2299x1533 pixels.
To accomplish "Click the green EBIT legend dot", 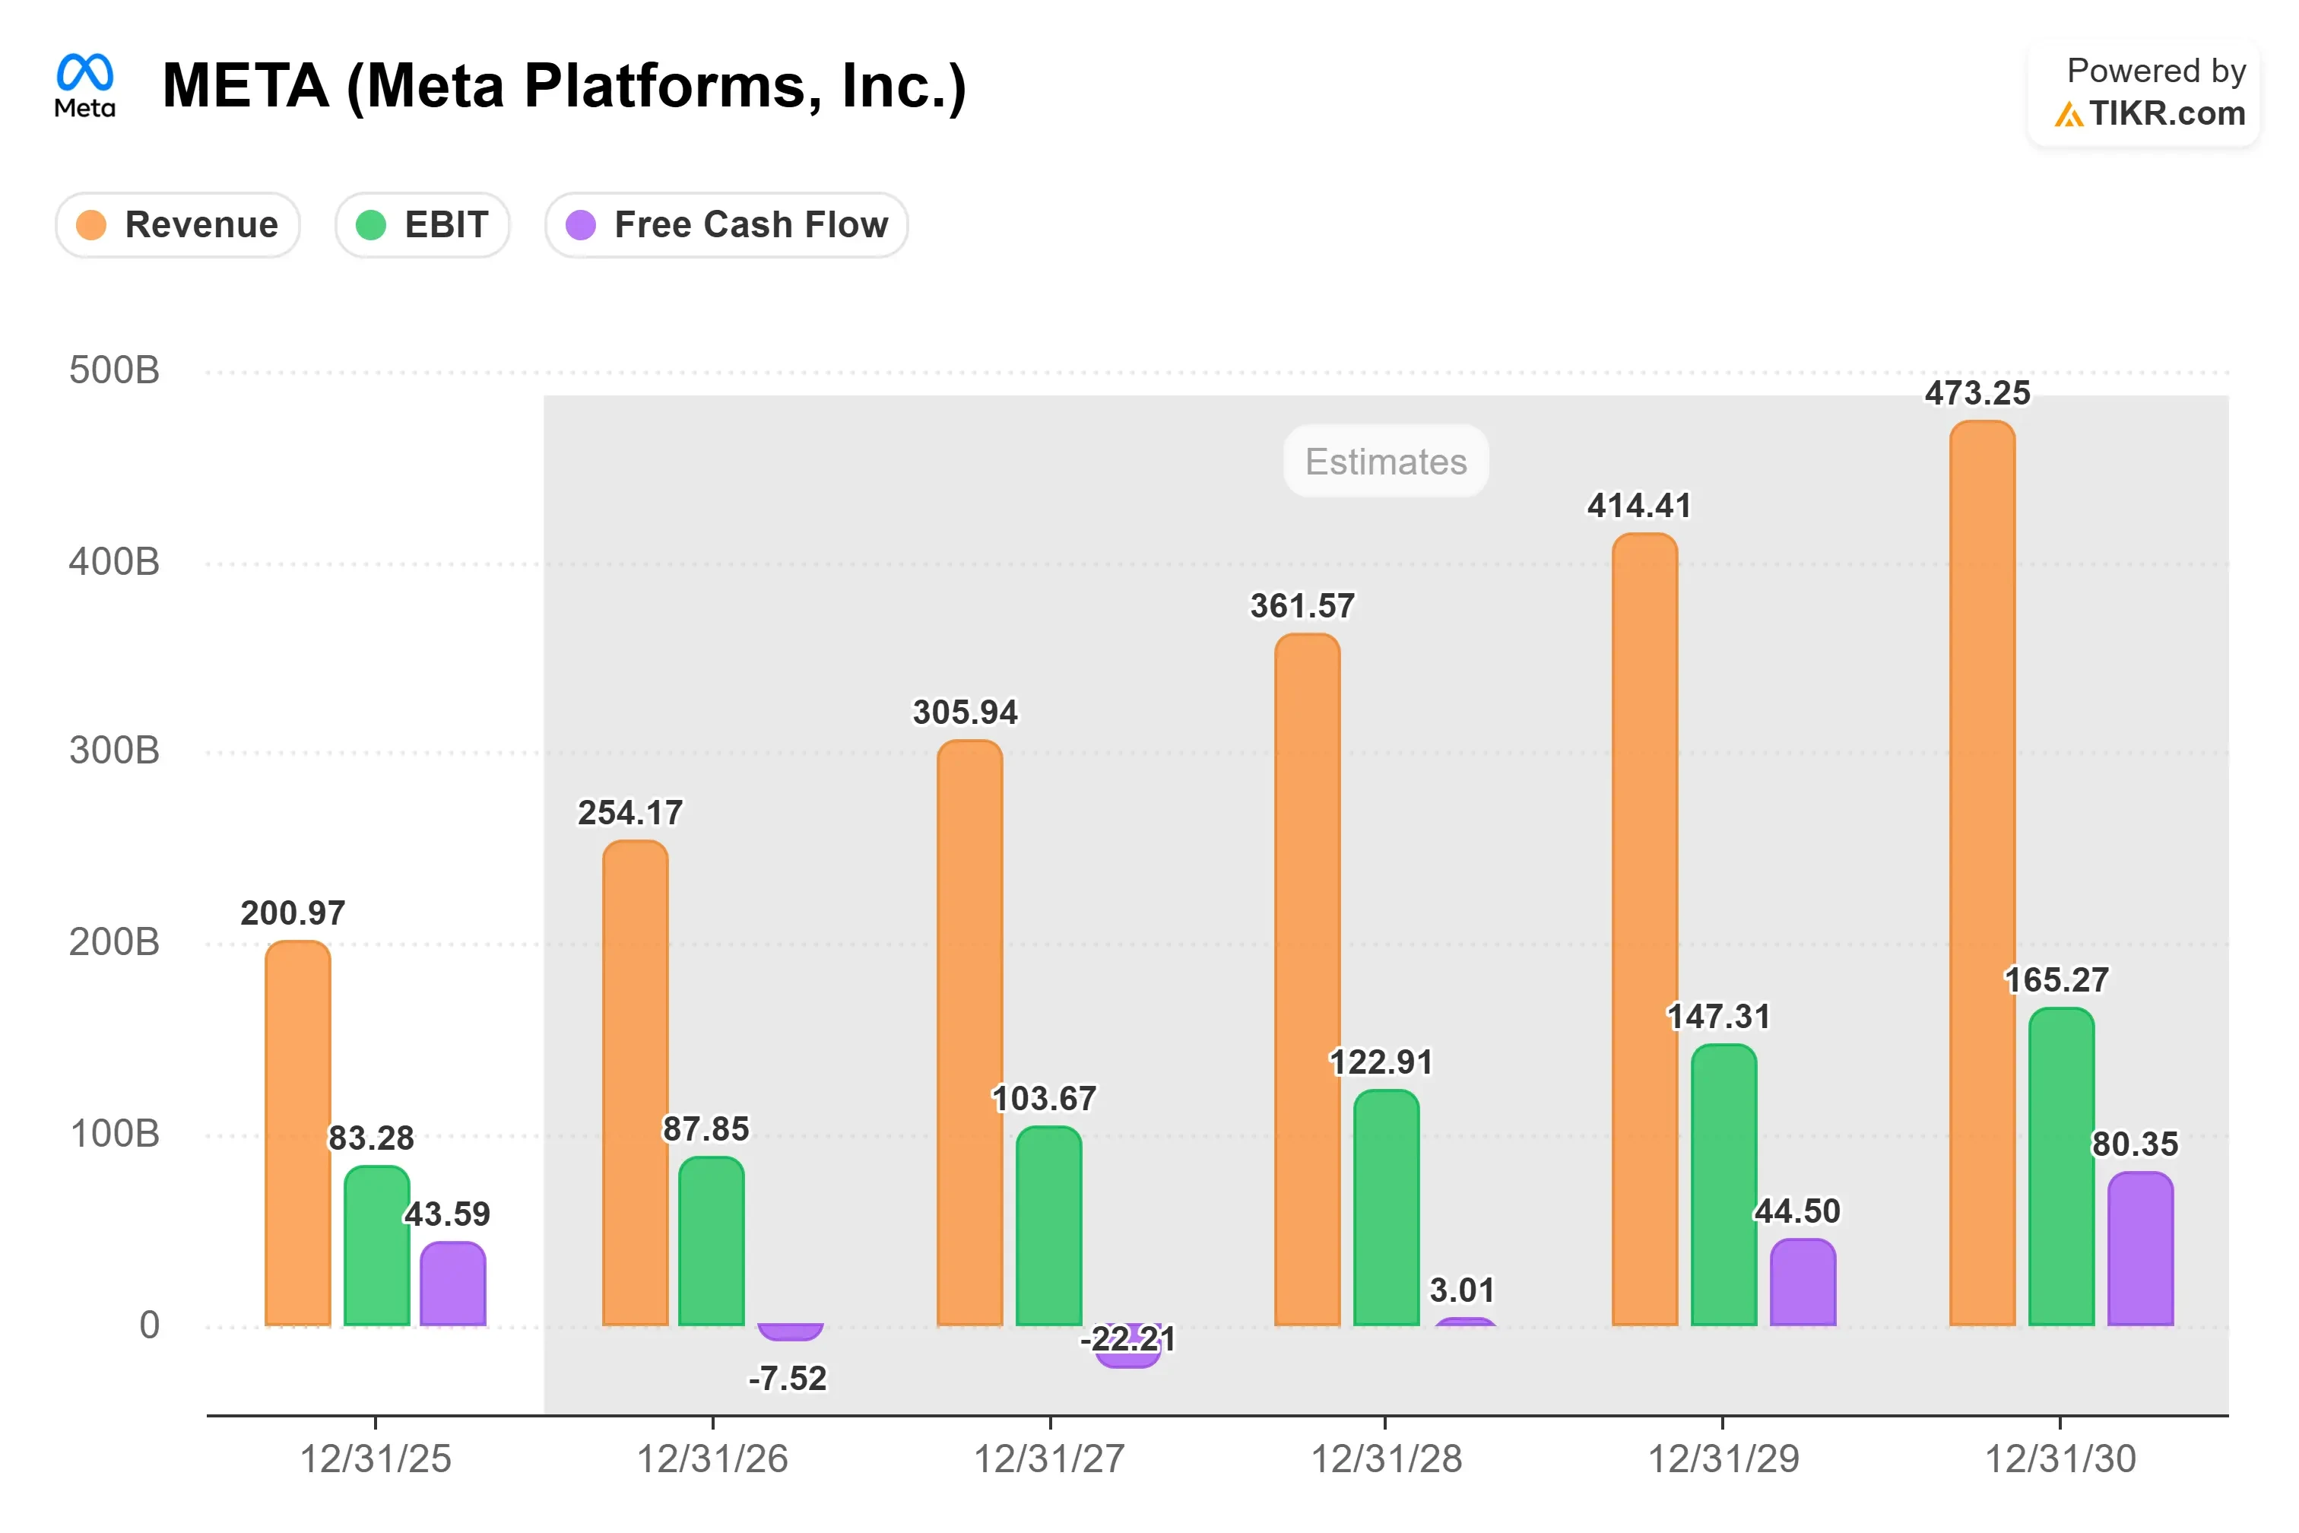I will (x=370, y=225).
